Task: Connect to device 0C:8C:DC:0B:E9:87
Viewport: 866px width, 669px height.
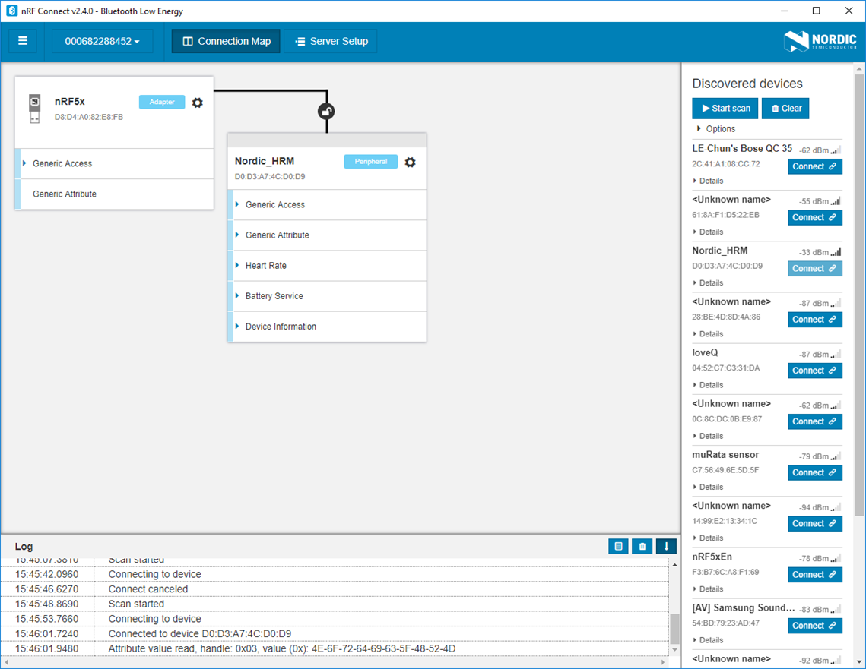Action: (x=814, y=421)
